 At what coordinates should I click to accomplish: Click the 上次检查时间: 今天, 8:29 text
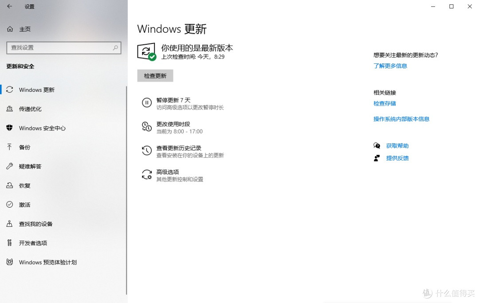click(x=193, y=57)
